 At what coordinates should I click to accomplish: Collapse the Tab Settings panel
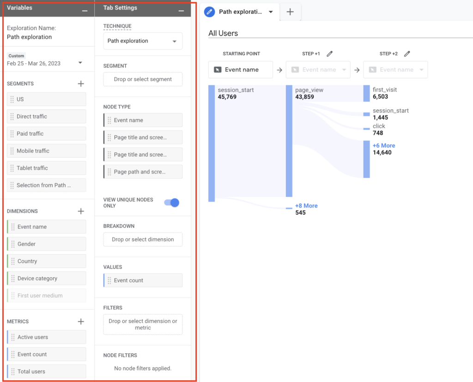tap(181, 10)
